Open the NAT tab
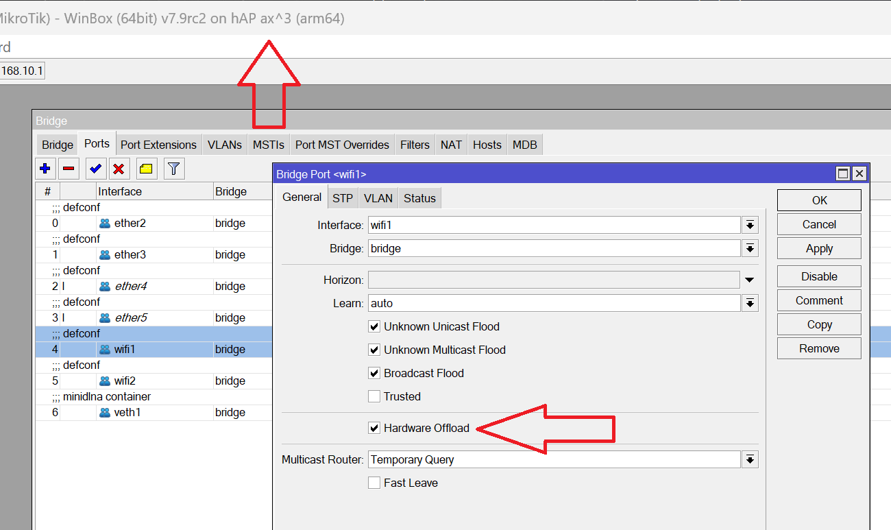Viewport: 891px width, 530px height. (x=451, y=145)
